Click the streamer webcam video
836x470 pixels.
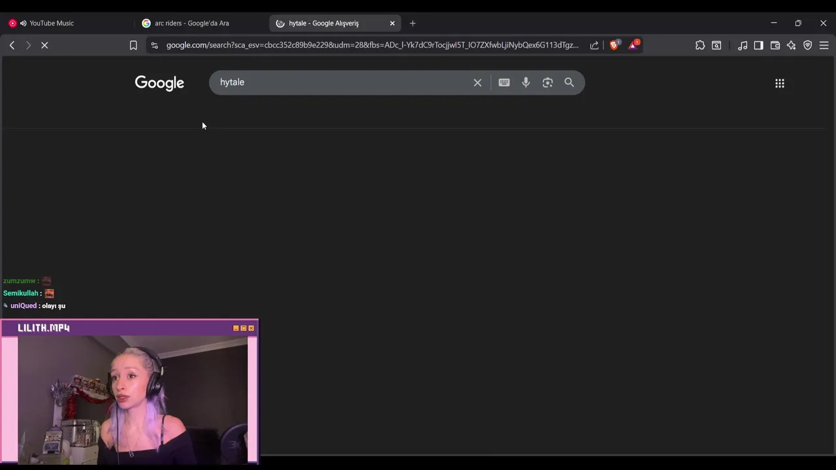tap(133, 399)
